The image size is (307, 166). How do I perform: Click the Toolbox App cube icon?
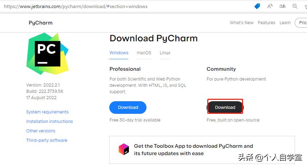tap(124, 149)
